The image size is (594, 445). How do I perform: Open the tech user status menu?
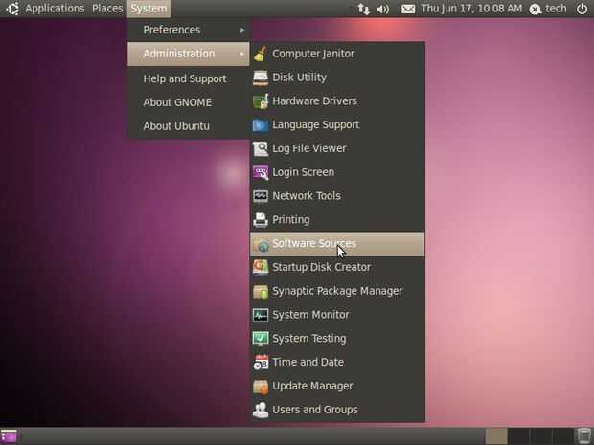pyautogui.click(x=548, y=9)
